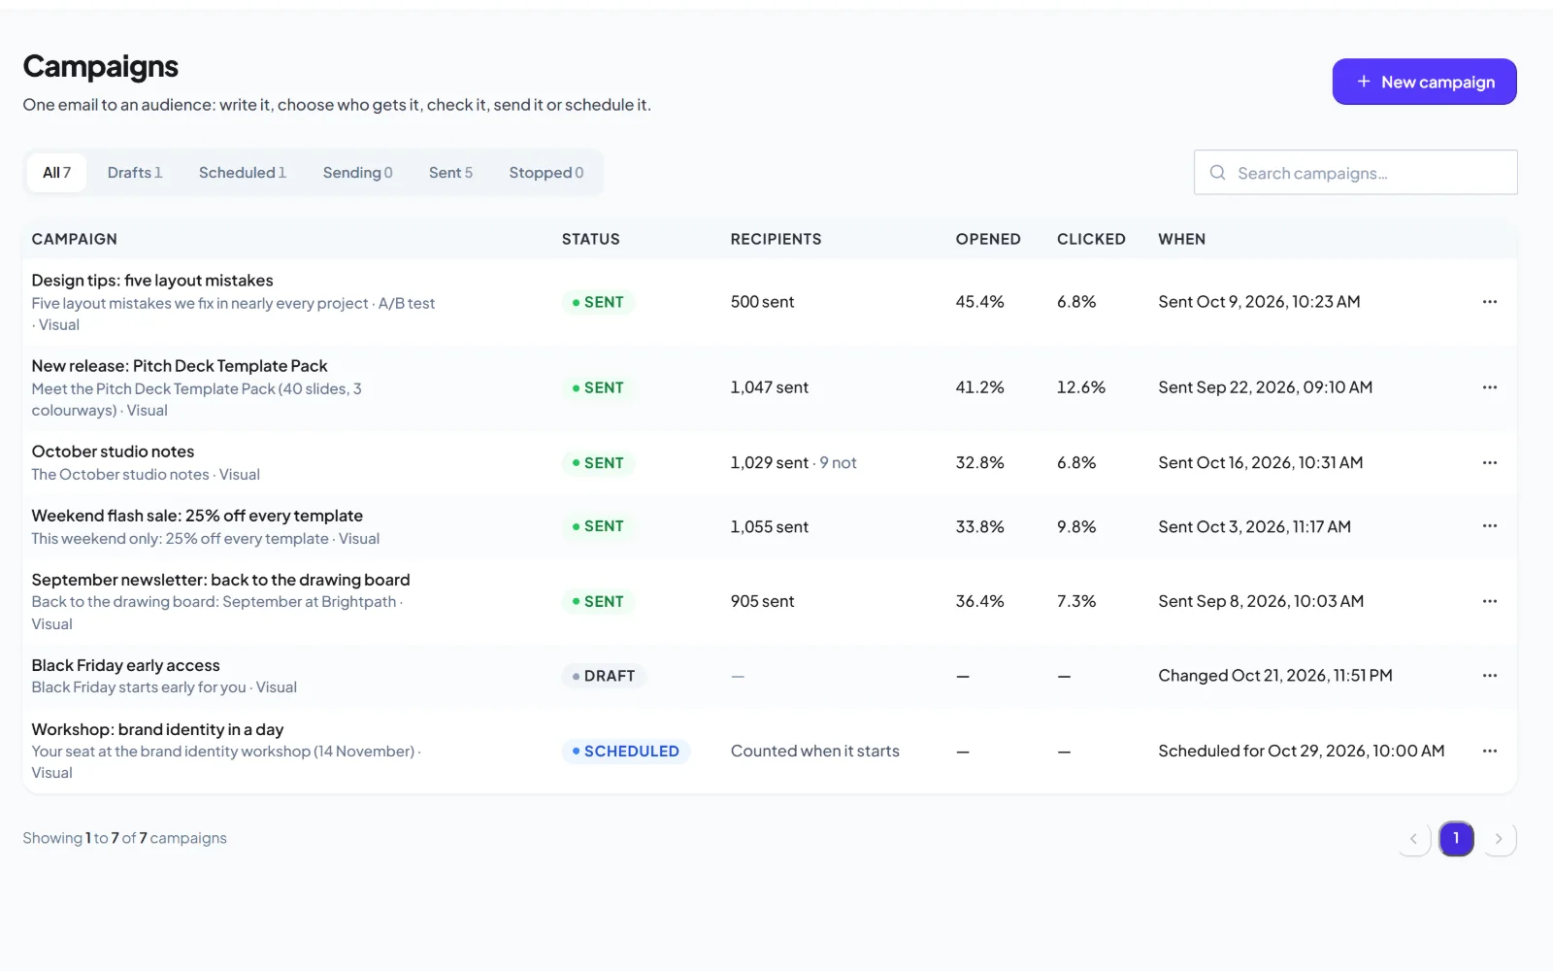Open Design tips: five layout mistakes campaign

152,281
